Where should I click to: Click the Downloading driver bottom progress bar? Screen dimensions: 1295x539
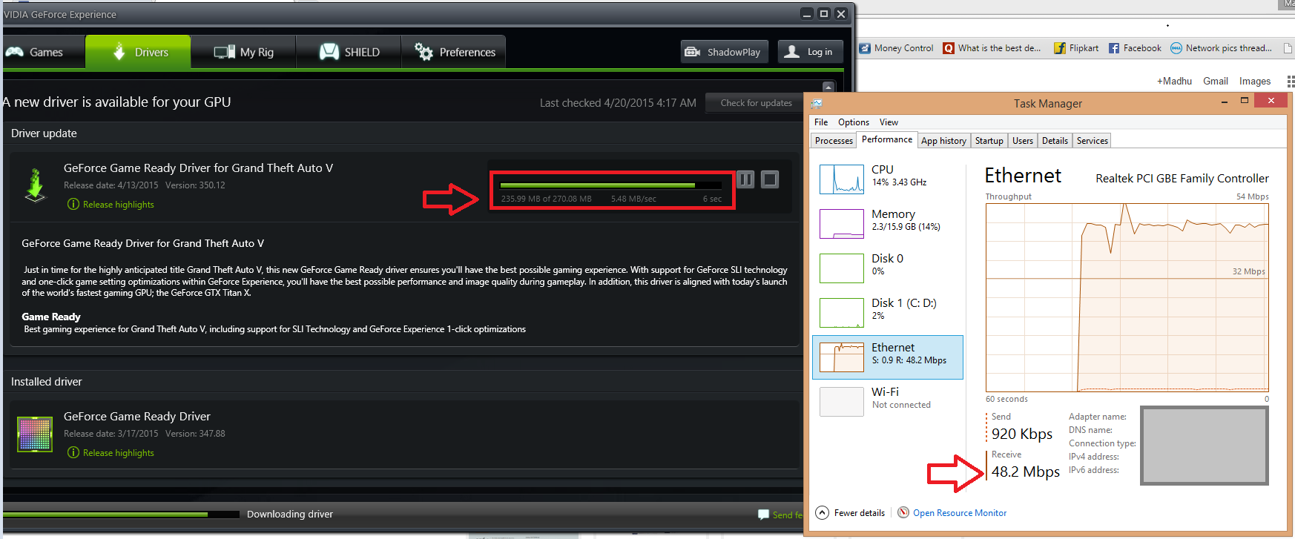tap(121, 514)
